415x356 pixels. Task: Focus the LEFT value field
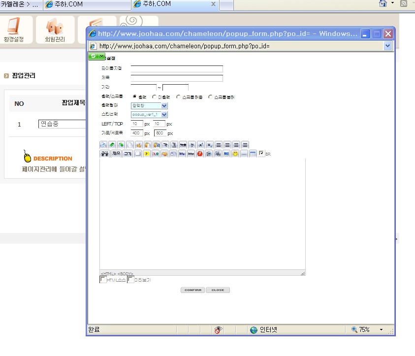pos(137,124)
